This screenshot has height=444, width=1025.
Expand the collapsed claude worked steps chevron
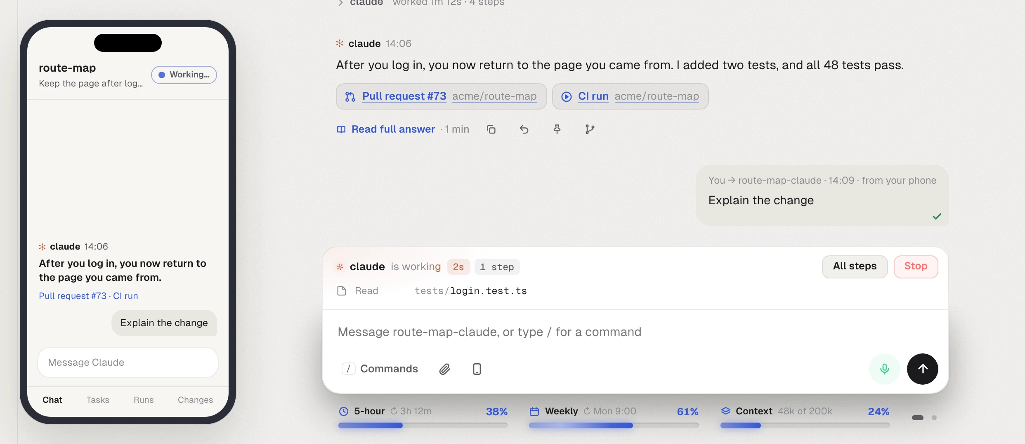coord(340,3)
